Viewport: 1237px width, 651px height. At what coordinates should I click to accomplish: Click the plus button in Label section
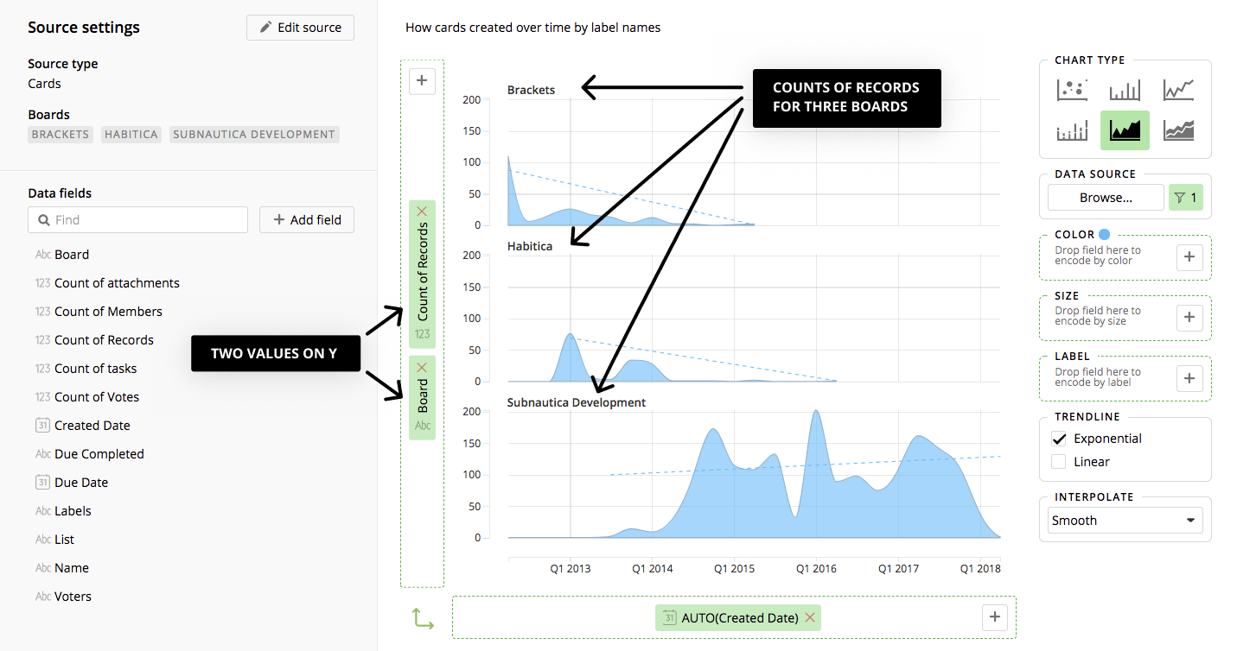[x=1189, y=378]
